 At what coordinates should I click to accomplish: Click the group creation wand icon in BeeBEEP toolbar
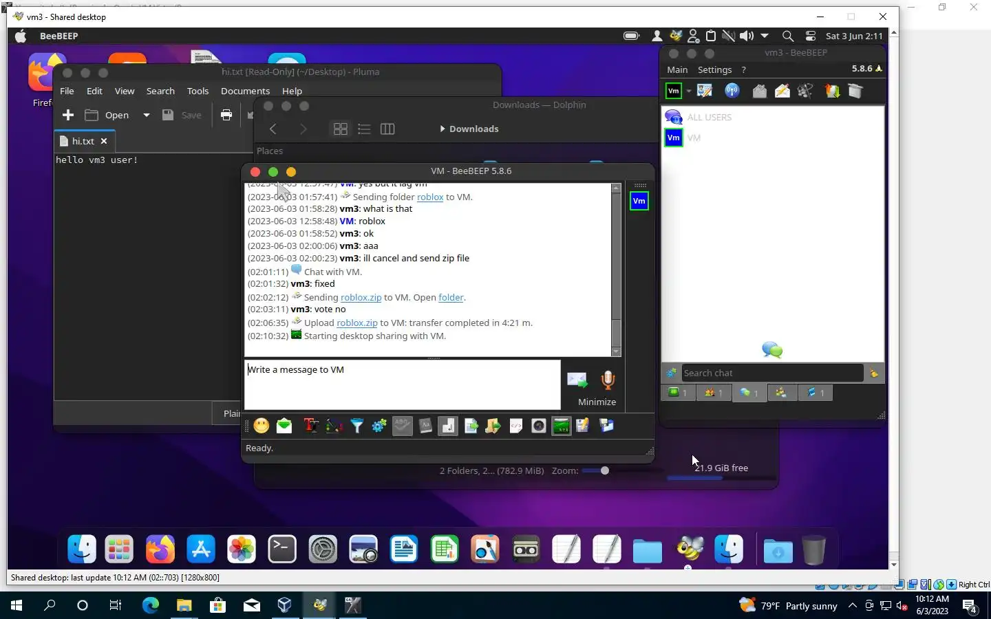(805, 91)
